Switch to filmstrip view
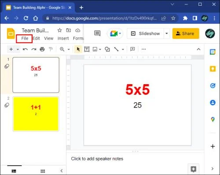Viewport: 220px width, 175px height. click(x=14, y=171)
